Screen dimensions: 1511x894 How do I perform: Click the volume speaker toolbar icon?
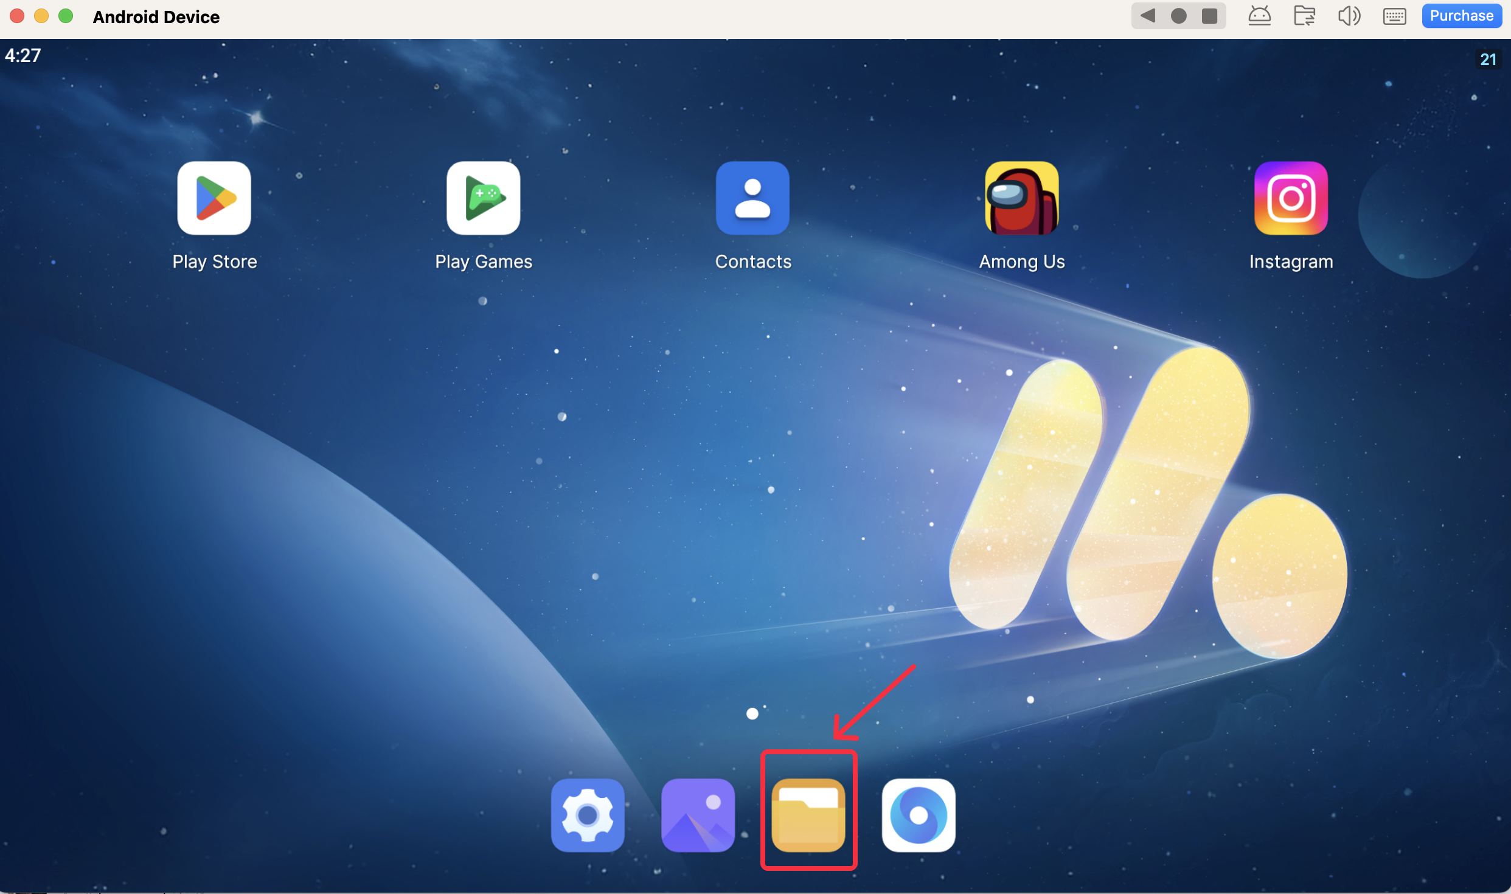coord(1349,16)
